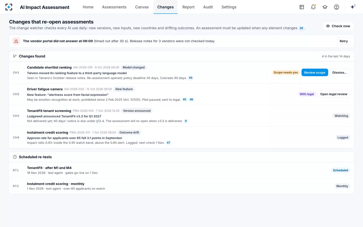Image resolution: width=363 pixels, height=227 pixels.
Task: Open the layout panel icon in header
Action: (x=302, y=7)
